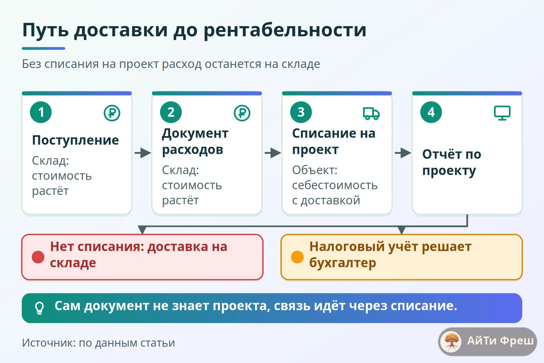Click the red dot in the Нет списания box
544x363 pixels.
38,257
